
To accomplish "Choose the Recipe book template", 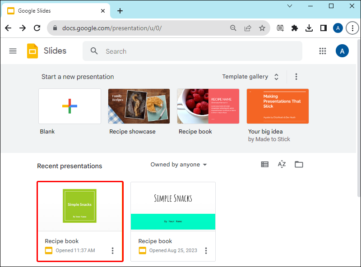I will click(208, 106).
